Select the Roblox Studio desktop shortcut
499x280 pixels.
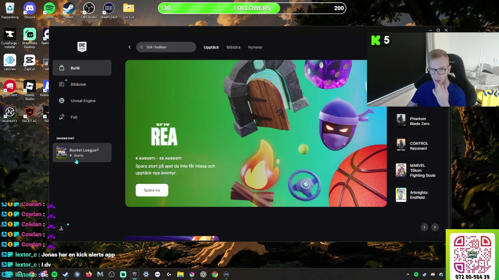pos(30,90)
